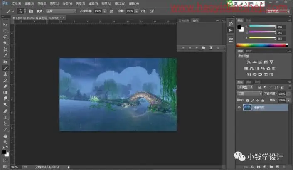Delete layer with trash icon

(284, 167)
